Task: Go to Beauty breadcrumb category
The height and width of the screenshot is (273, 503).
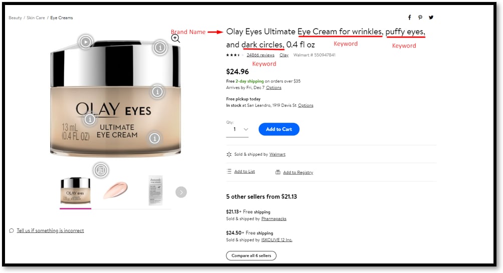Action: [x=15, y=18]
